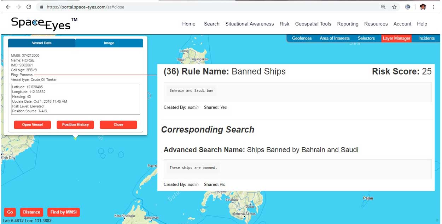Bookmark this page with the star icon
Viewport: 442px width, 224px height.
click(394, 7)
